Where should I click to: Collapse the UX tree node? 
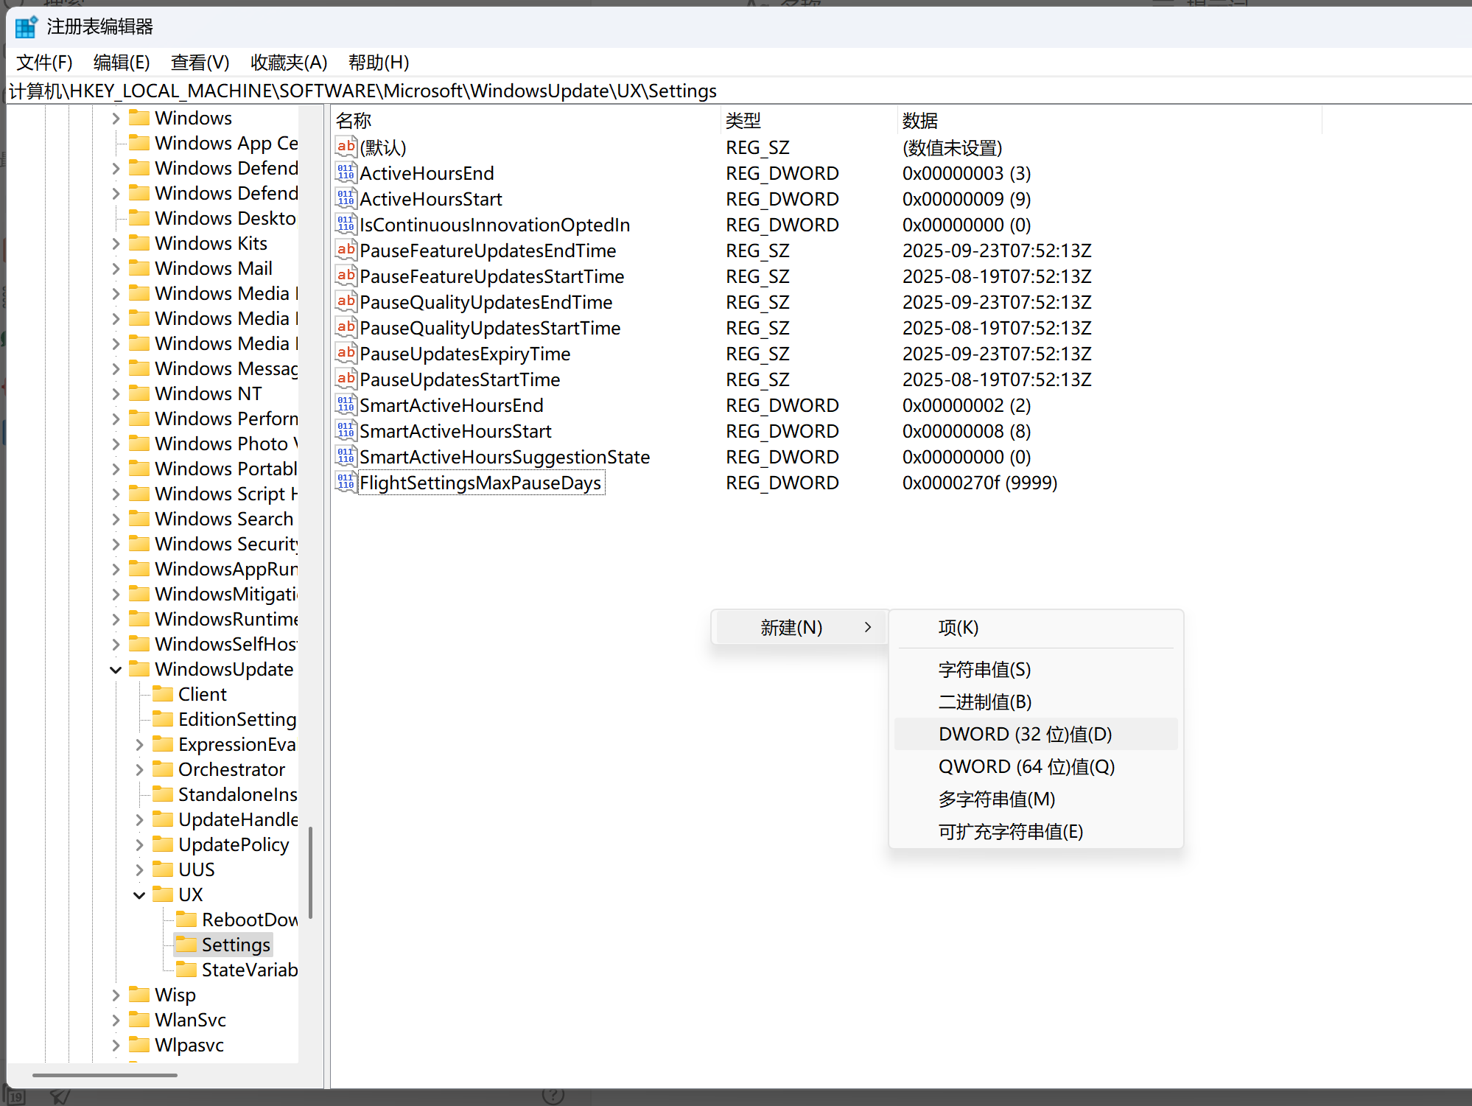139,895
